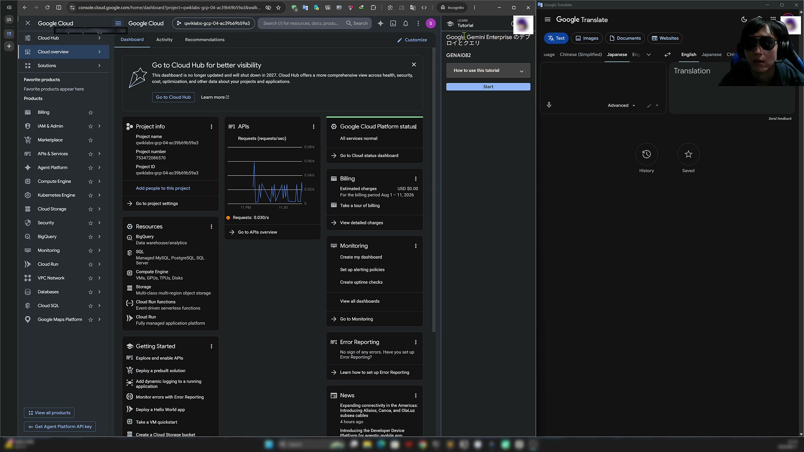Open APIs card three-dot menu
This screenshot has width=804, height=452.
(313, 126)
